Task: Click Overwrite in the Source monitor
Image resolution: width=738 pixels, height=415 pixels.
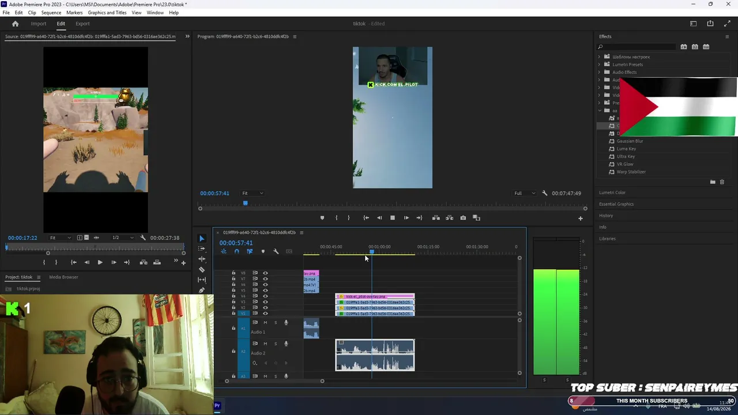Action: [x=157, y=262]
